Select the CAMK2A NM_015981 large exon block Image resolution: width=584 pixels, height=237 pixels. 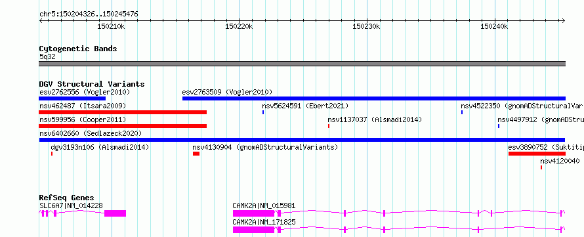254,213
